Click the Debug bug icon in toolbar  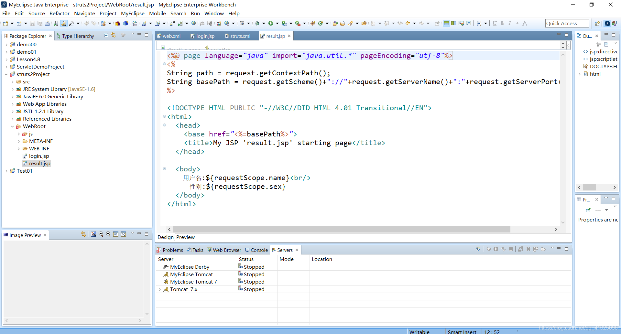tap(257, 23)
